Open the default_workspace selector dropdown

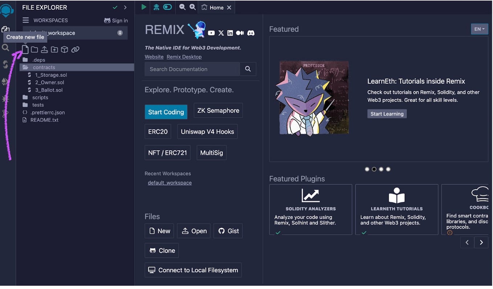tap(120, 33)
